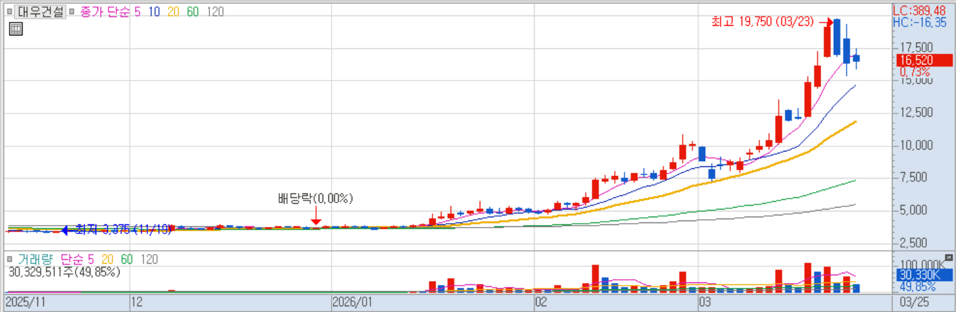Click the blue 30,330K volume tag
956x312 pixels.
point(924,275)
